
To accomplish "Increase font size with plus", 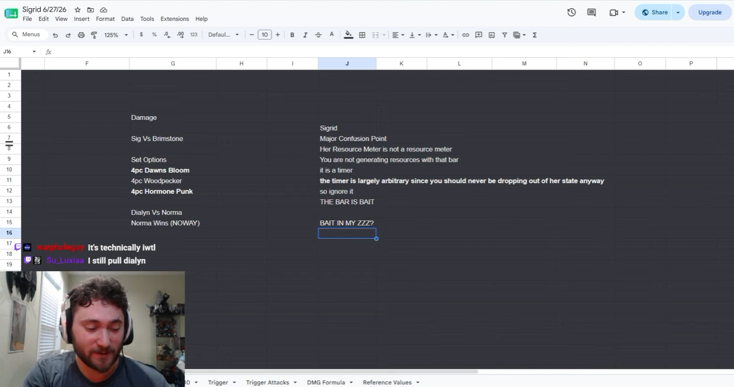I will pyautogui.click(x=278, y=35).
